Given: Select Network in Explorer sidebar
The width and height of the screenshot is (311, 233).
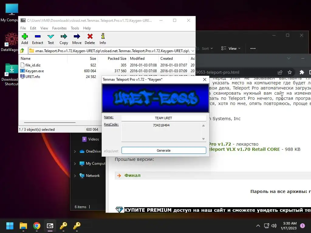Looking at the screenshot, I should pyautogui.click(x=90, y=176).
